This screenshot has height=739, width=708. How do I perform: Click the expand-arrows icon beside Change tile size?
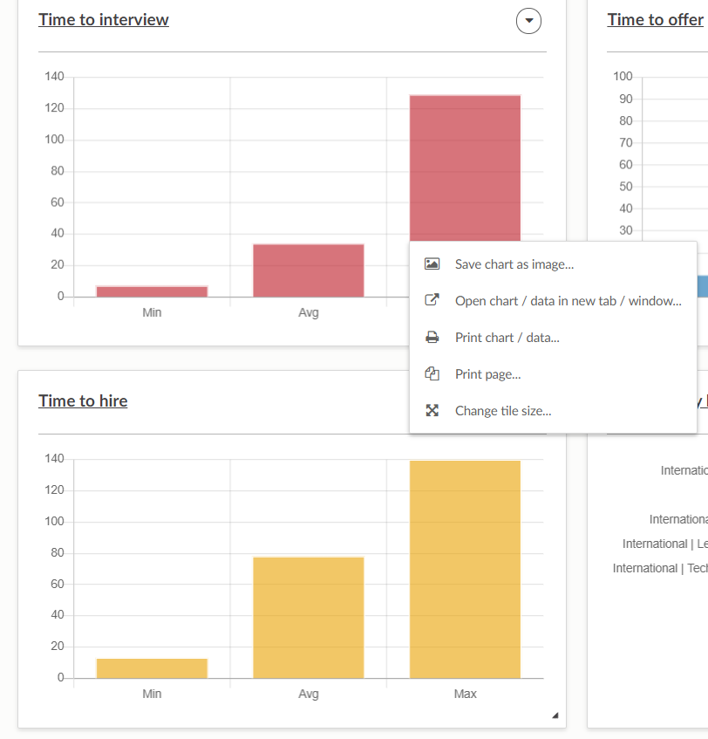[432, 411]
